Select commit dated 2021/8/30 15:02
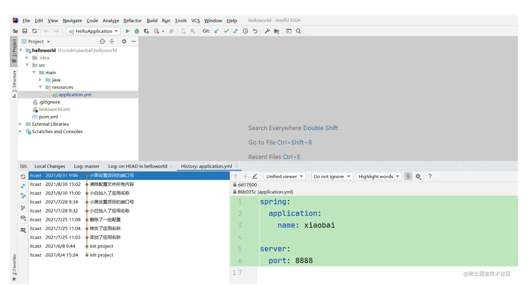Screen dimensions: 527x285 click(x=129, y=184)
